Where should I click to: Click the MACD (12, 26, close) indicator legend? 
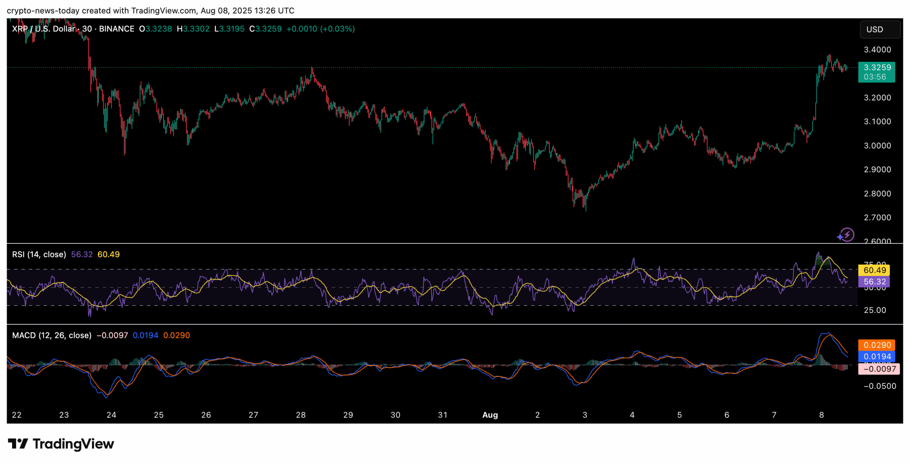coord(52,335)
